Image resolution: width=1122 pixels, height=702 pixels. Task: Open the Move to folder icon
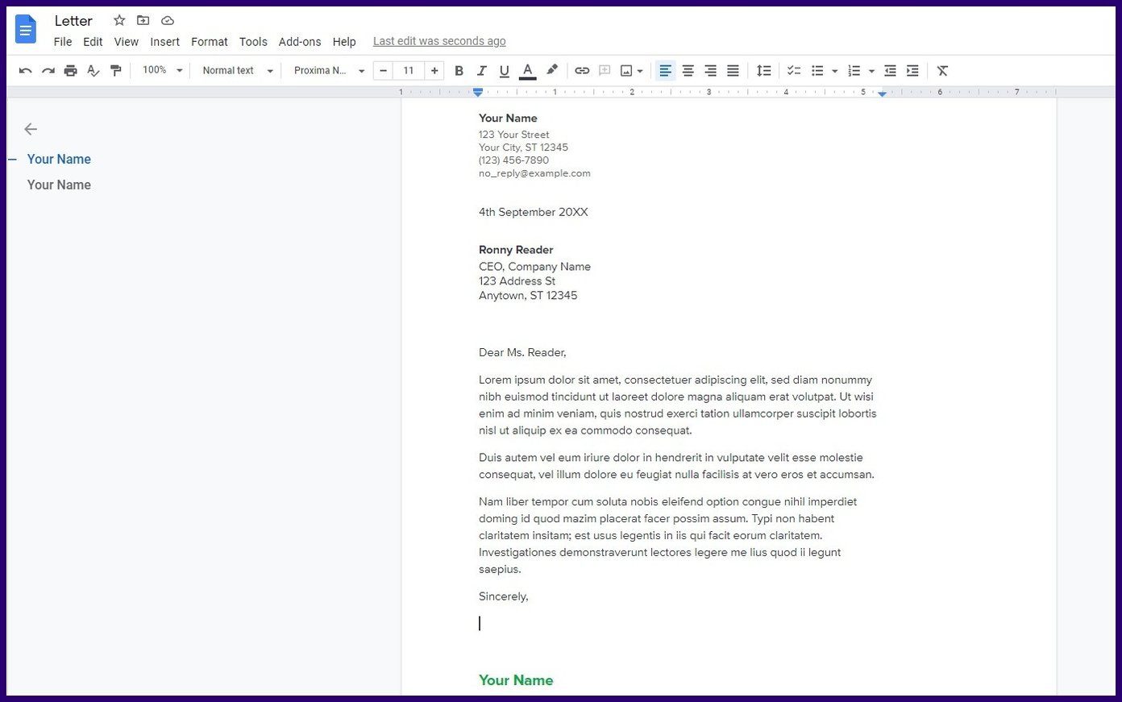[x=143, y=20]
